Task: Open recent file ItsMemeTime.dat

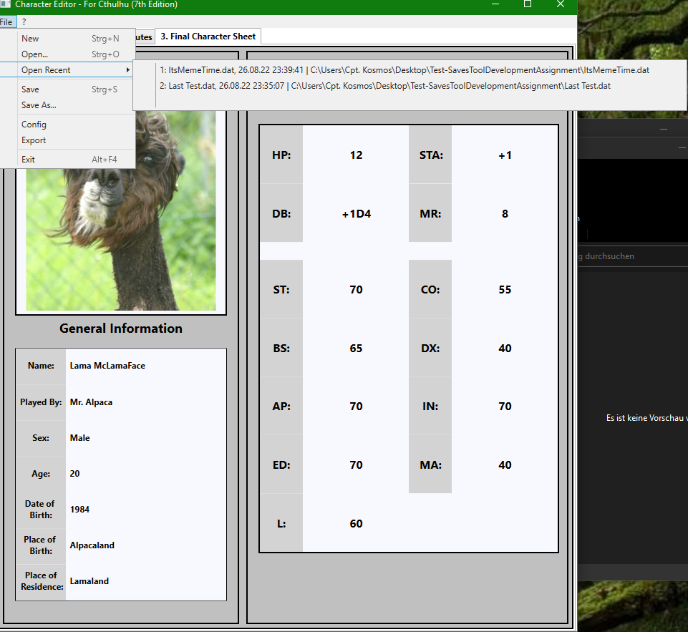Action: 404,70
